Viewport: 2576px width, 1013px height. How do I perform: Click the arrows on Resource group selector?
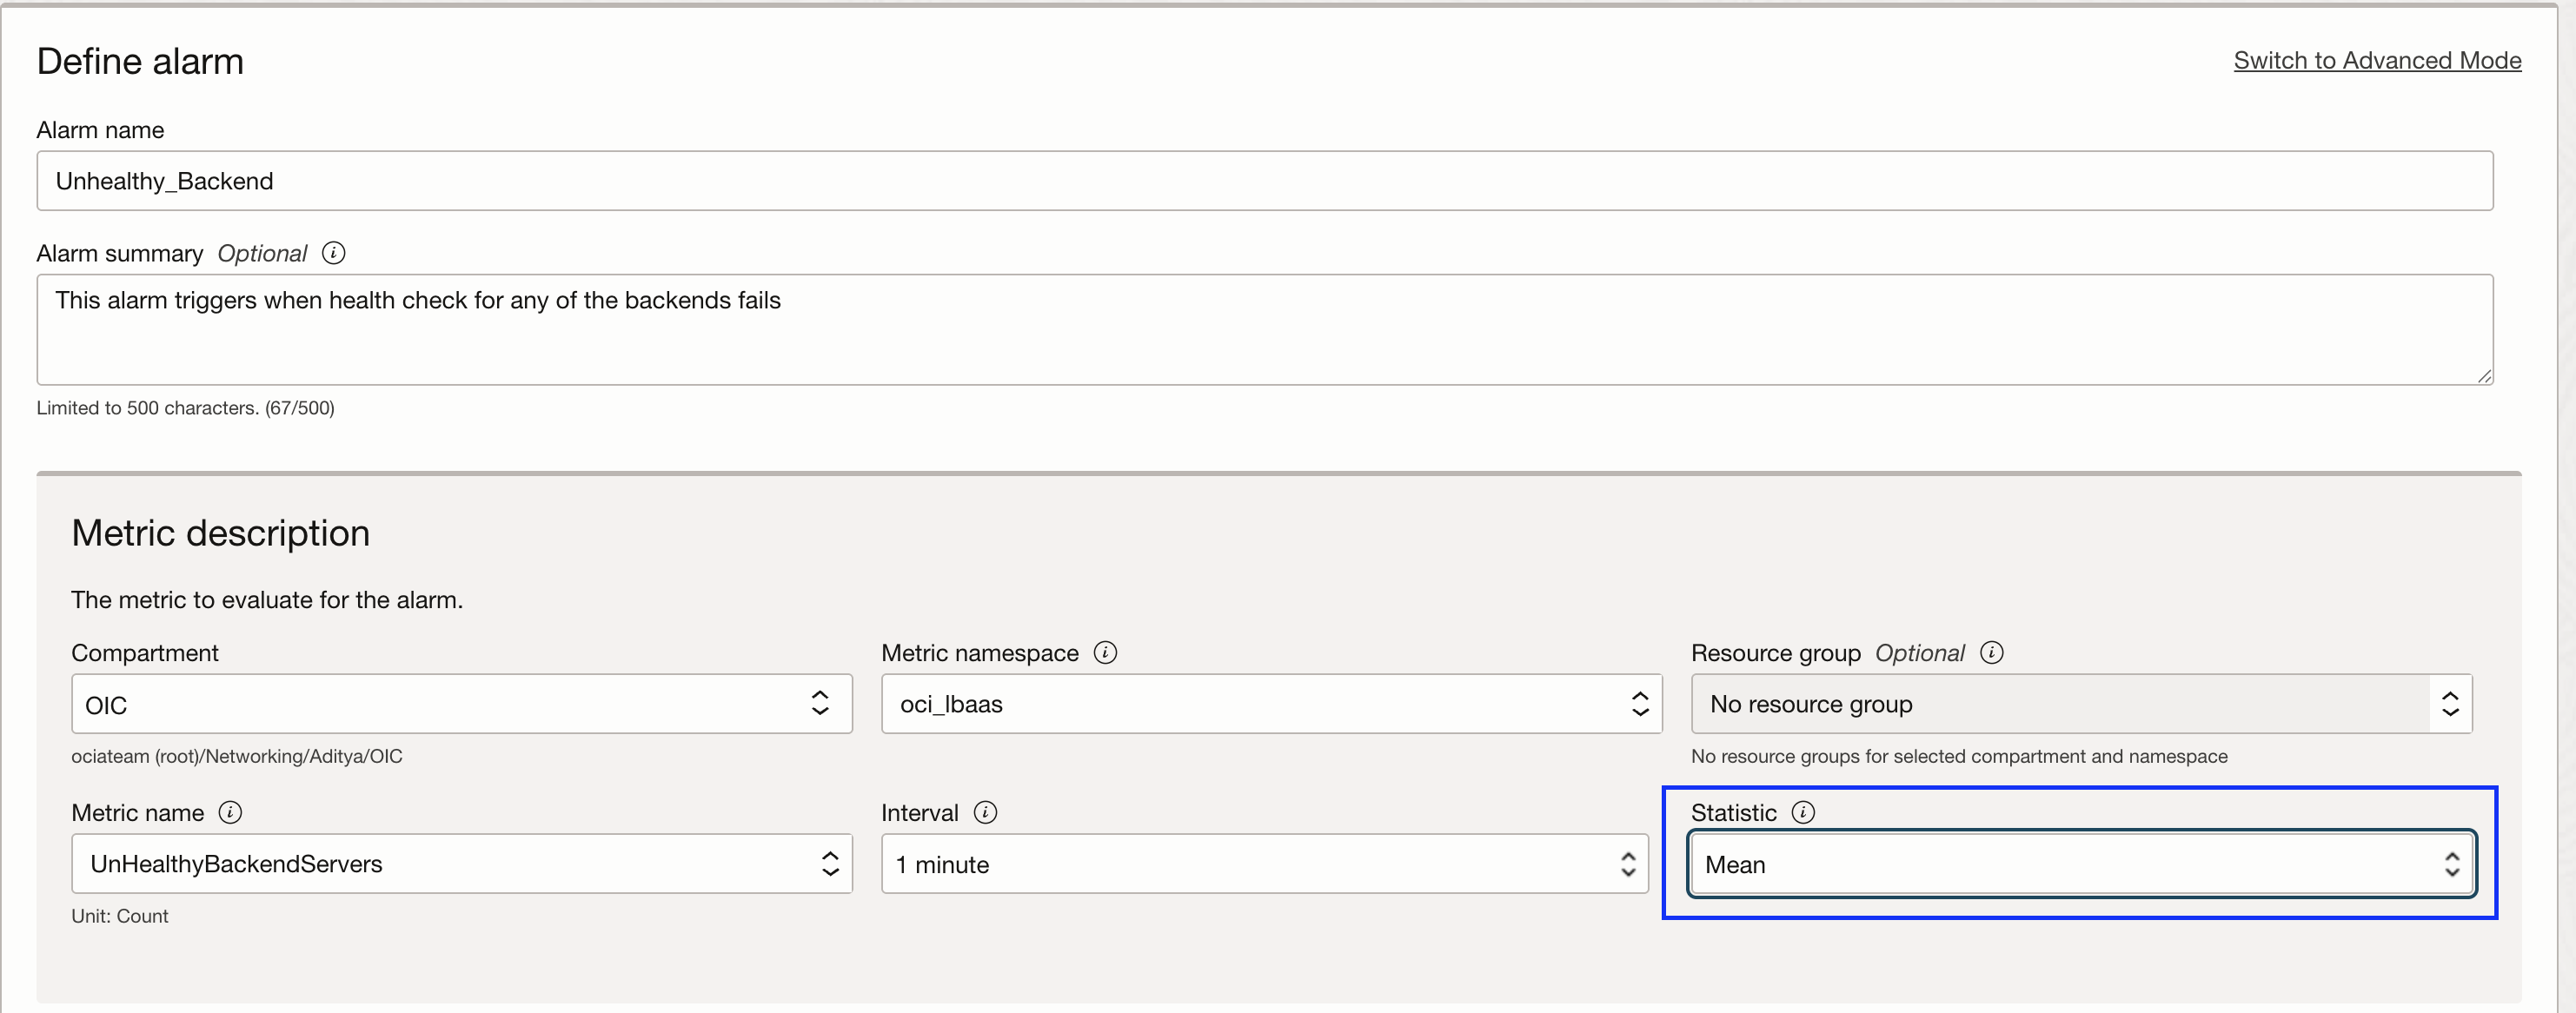(x=2450, y=704)
